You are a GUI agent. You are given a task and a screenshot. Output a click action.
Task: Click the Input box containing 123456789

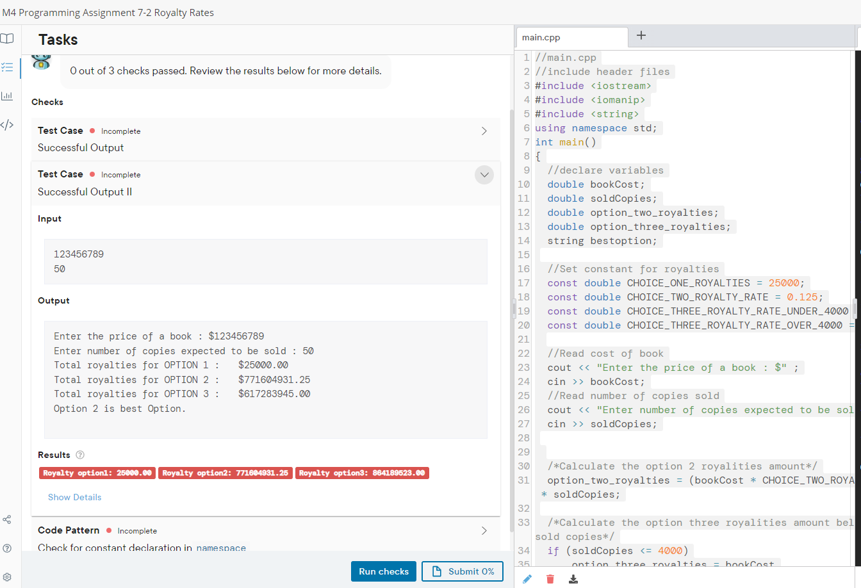266,261
